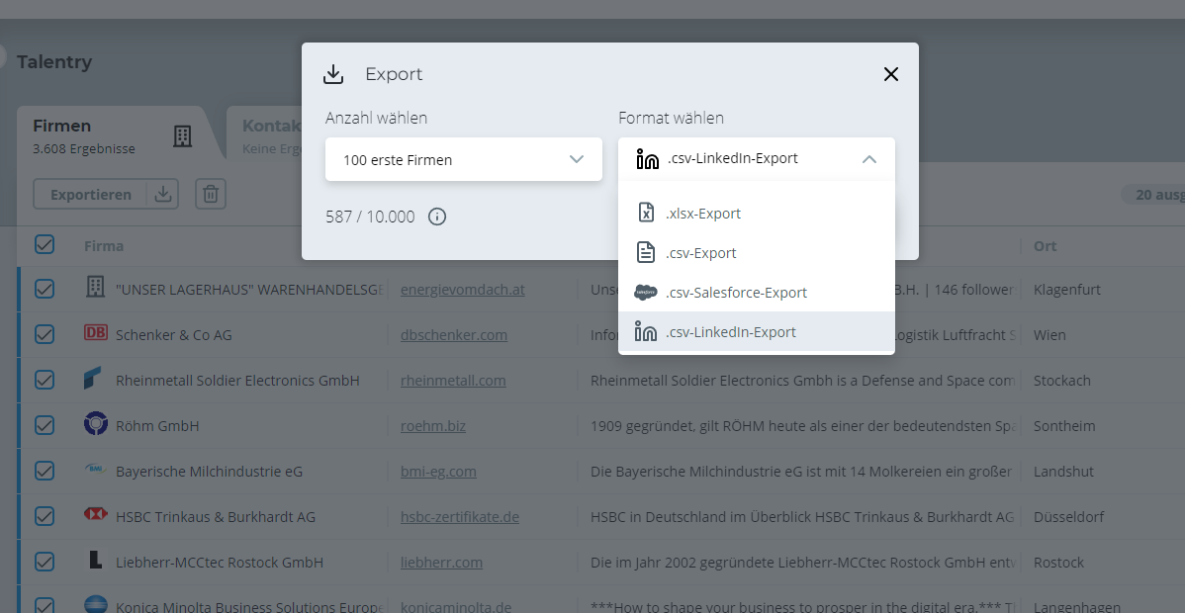
Task: Select the .xlsx-Export format icon
Action: tap(647, 212)
